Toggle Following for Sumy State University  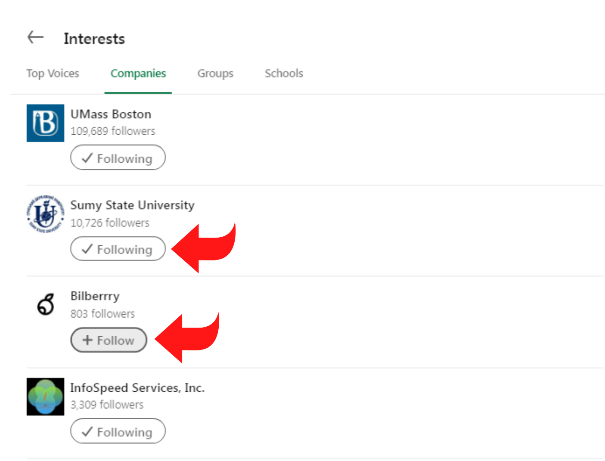click(x=118, y=249)
